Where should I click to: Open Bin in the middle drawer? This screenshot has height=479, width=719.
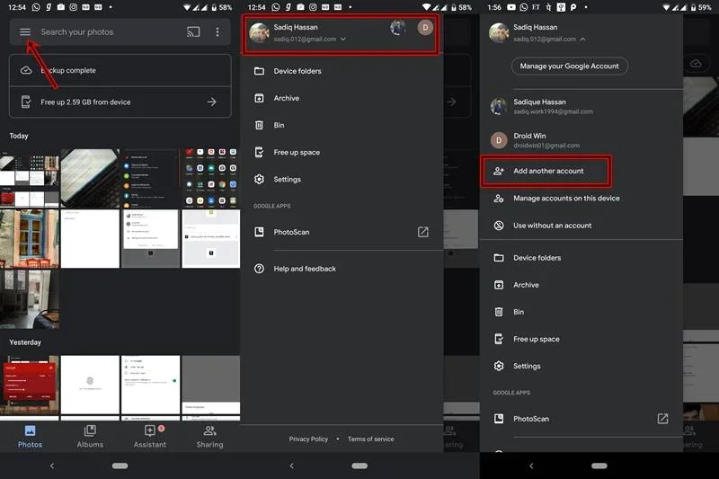(x=342, y=125)
